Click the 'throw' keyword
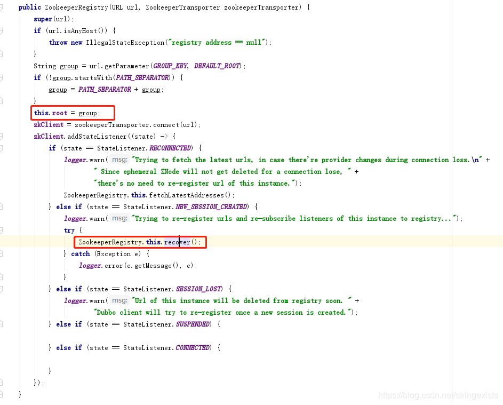This screenshot has width=503, height=405. (58, 43)
